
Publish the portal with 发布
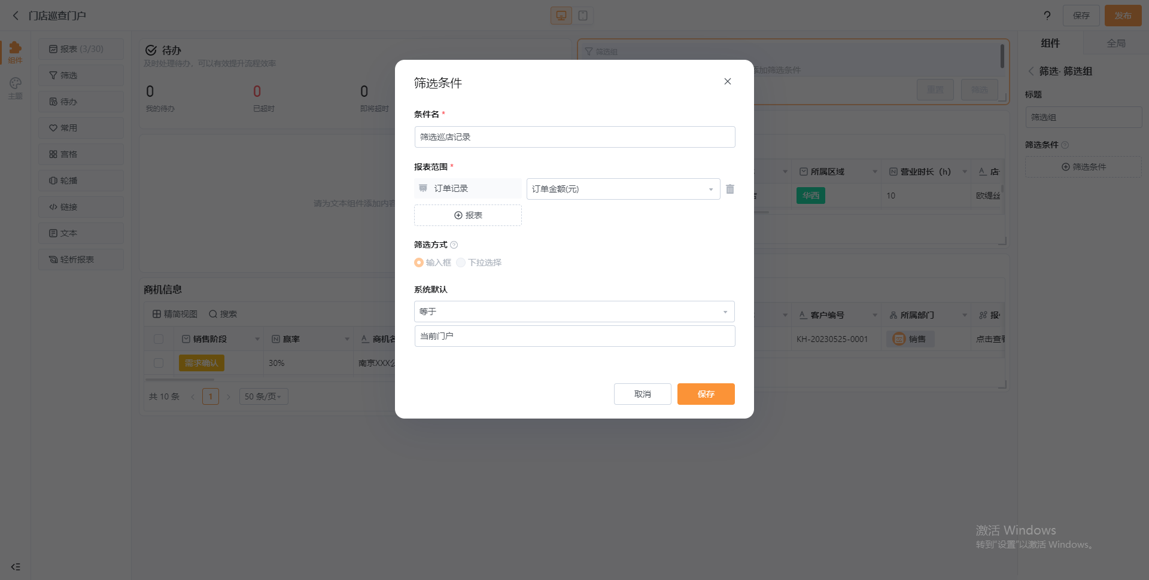pyautogui.click(x=1123, y=16)
